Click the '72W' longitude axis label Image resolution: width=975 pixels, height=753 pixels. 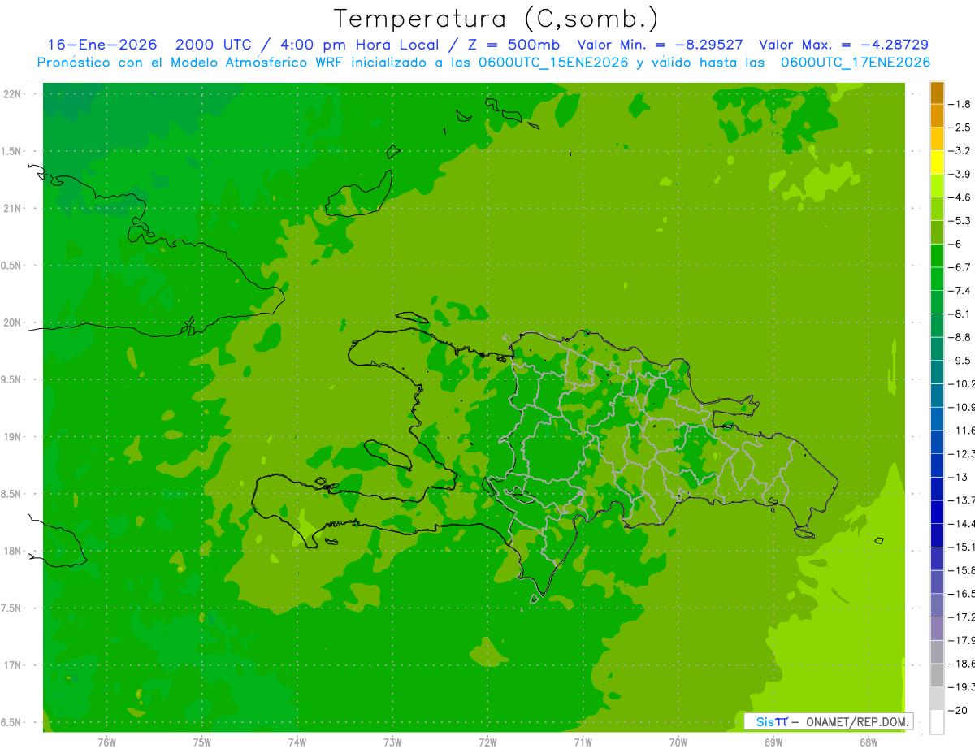point(487,742)
